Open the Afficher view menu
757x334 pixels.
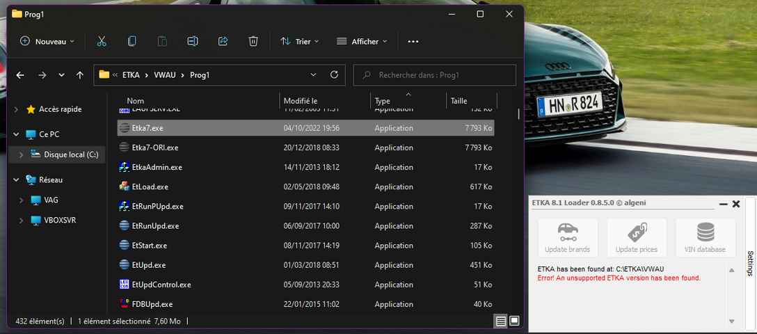point(362,42)
